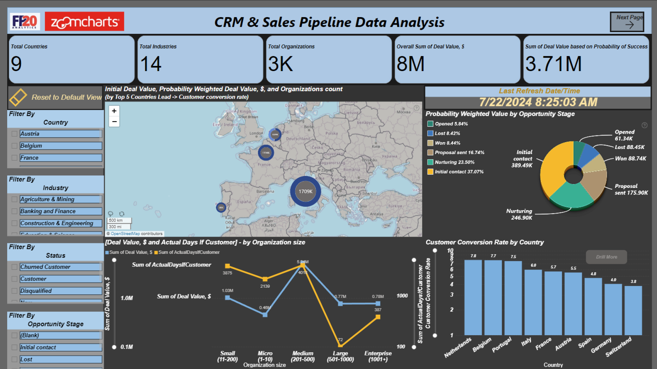This screenshot has width=657, height=369.
Task: Click the Portugal map bubble
Action: 221,207
